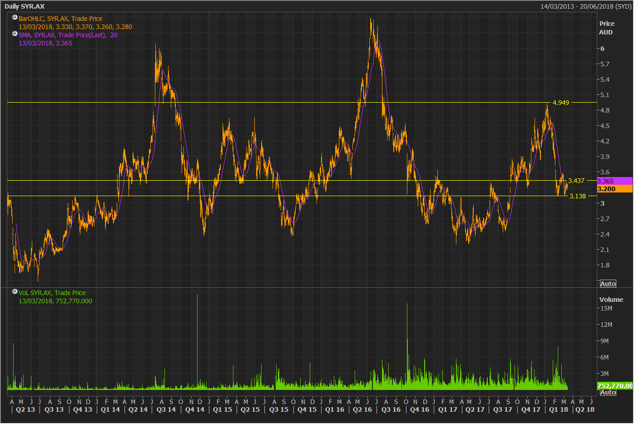Select the Vol, SYR.AX, Trade Price legend
The image size is (634, 424).
(x=52, y=293)
